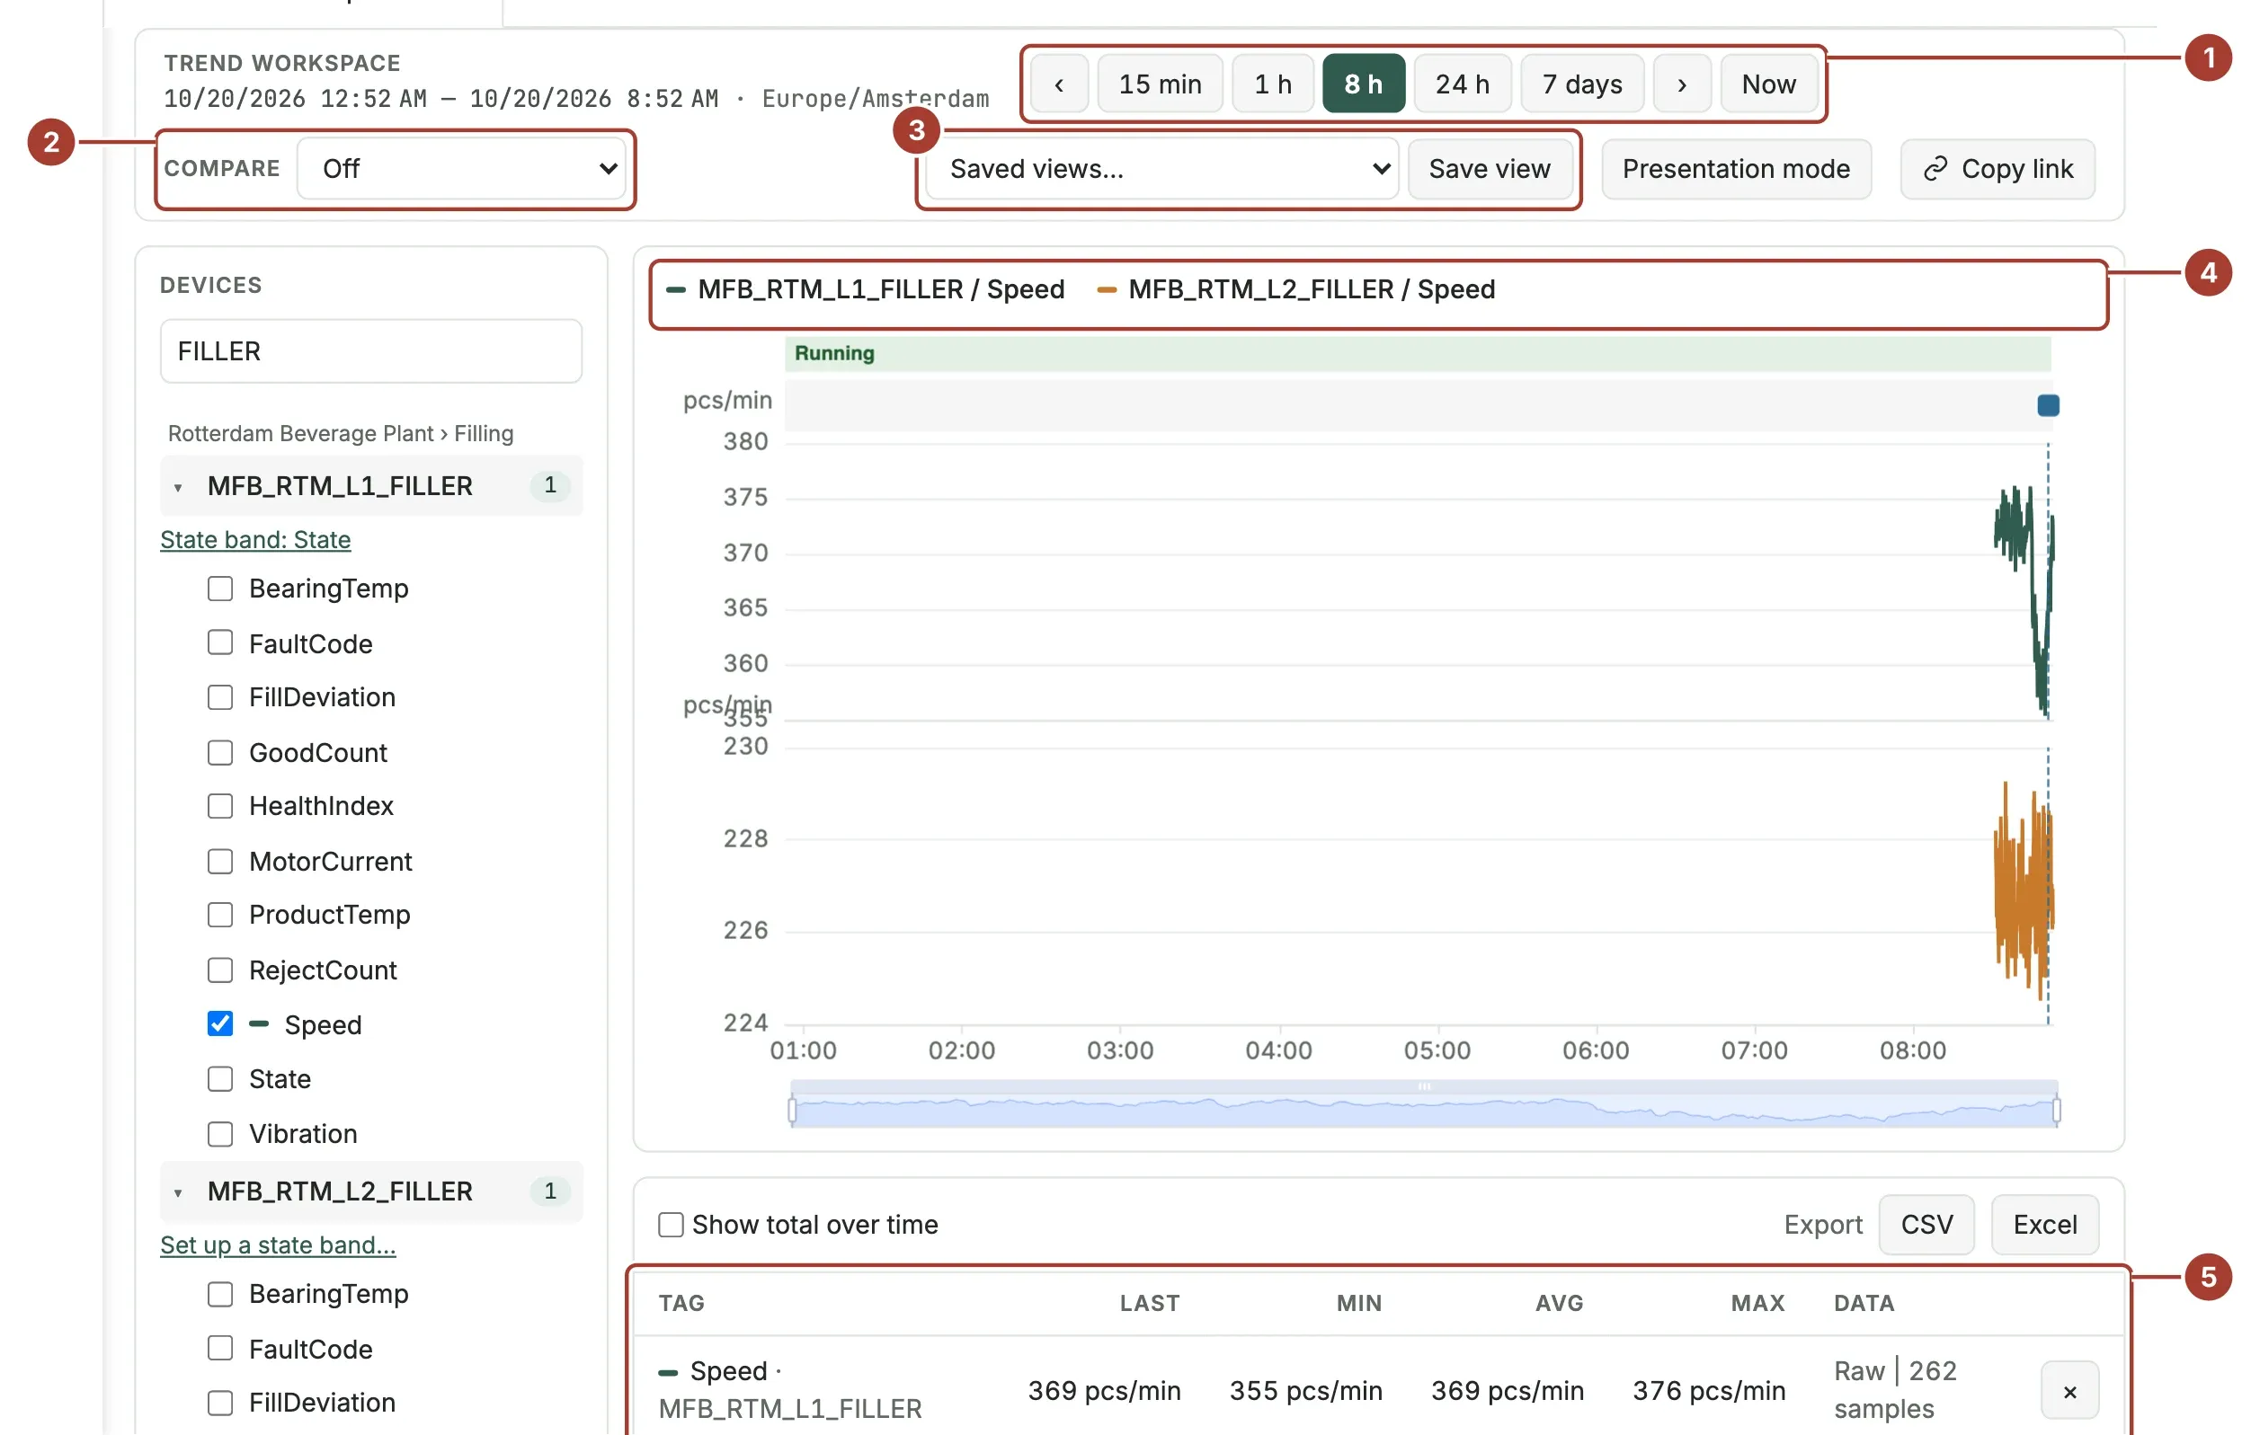This screenshot has width=2260, height=1435.
Task: Grab left handle of range navigator
Action: [x=792, y=1111]
